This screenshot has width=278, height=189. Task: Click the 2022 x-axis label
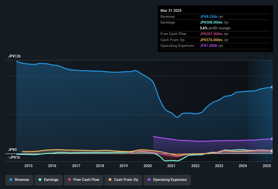coord(195,166)
